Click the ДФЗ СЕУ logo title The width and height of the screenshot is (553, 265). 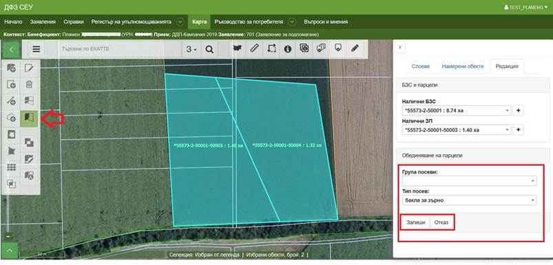coord(19,7)
